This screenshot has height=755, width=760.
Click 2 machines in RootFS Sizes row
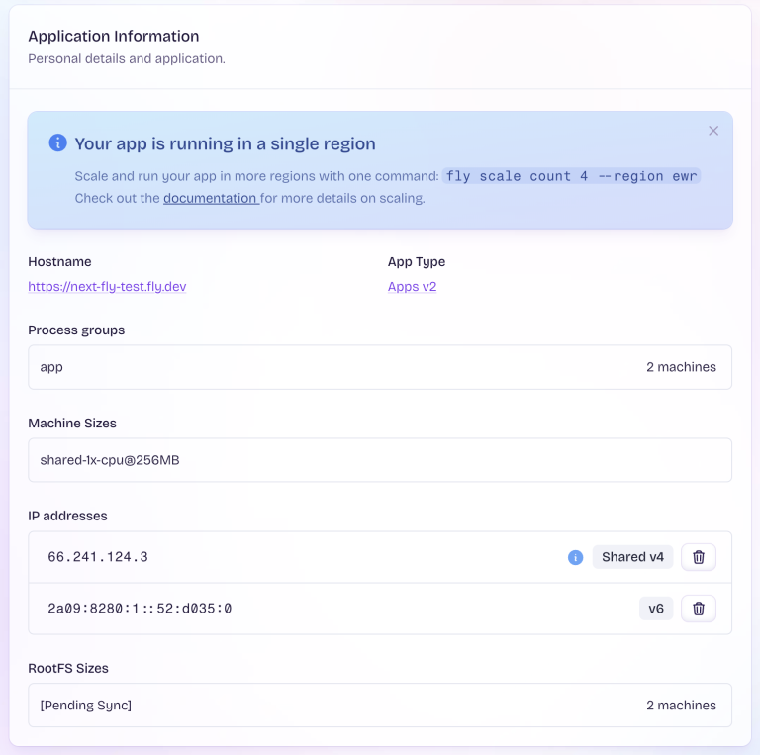pyautogui.click(x=681, y=706)
